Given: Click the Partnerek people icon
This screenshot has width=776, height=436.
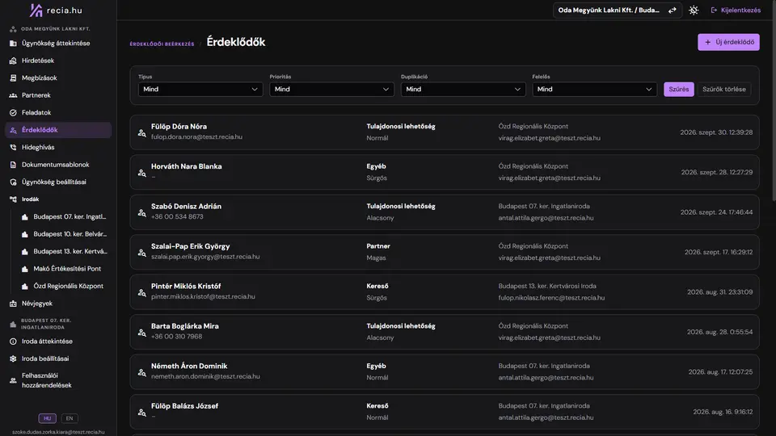Looking at the screenshot, I should coord(13,95).
